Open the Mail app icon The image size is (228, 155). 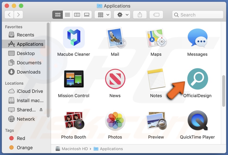tap(116, 38)
